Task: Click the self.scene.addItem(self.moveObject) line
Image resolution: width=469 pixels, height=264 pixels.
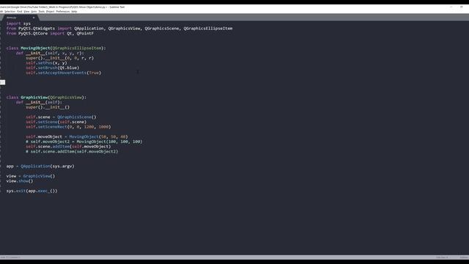Action: (68, 147)
